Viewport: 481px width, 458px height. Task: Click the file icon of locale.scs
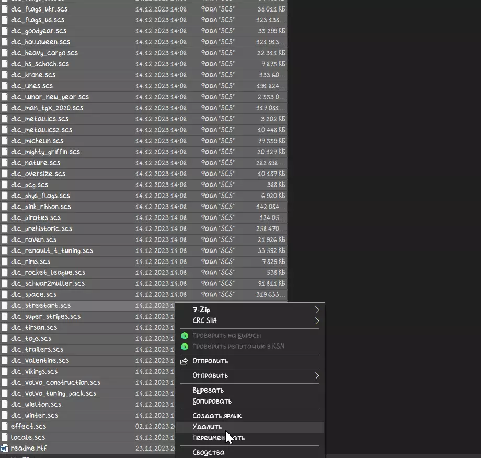coord(5,437)
